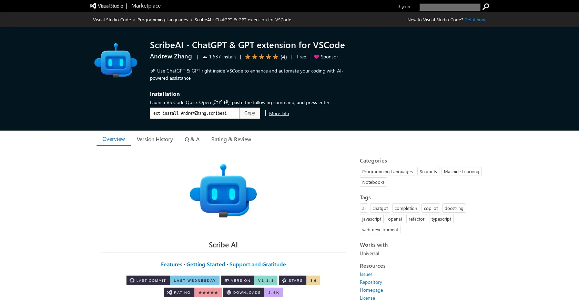Click the Sign in link
The image size is (579, 301).
coord(404,7)
